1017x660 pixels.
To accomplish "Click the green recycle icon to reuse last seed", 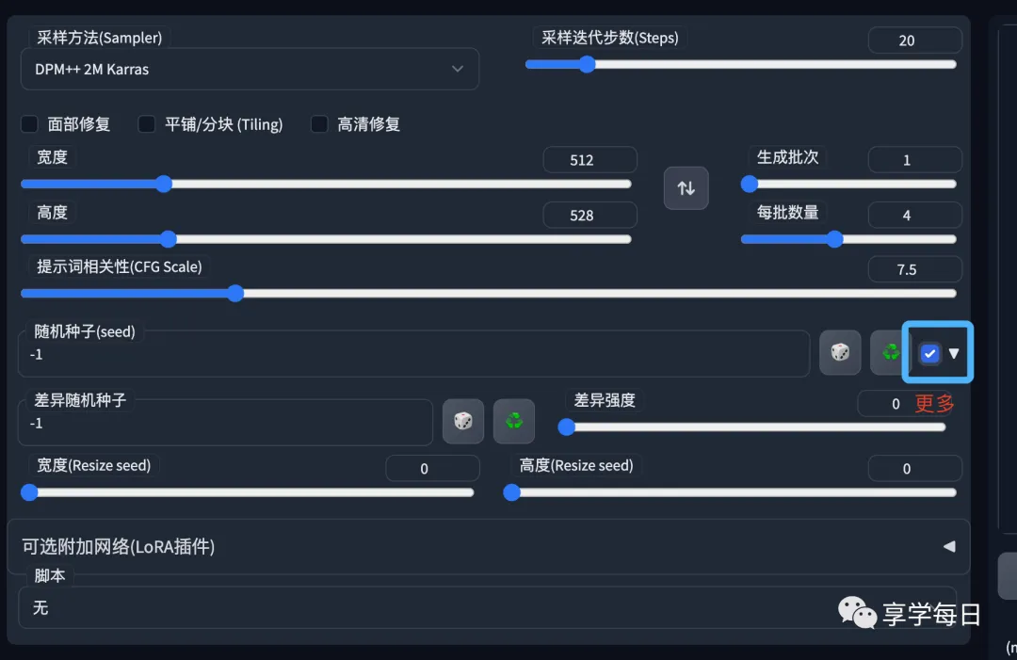I will 890,352.
